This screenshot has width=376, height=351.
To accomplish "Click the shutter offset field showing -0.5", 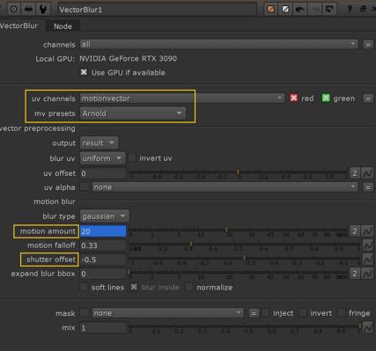I will point(103,260).
